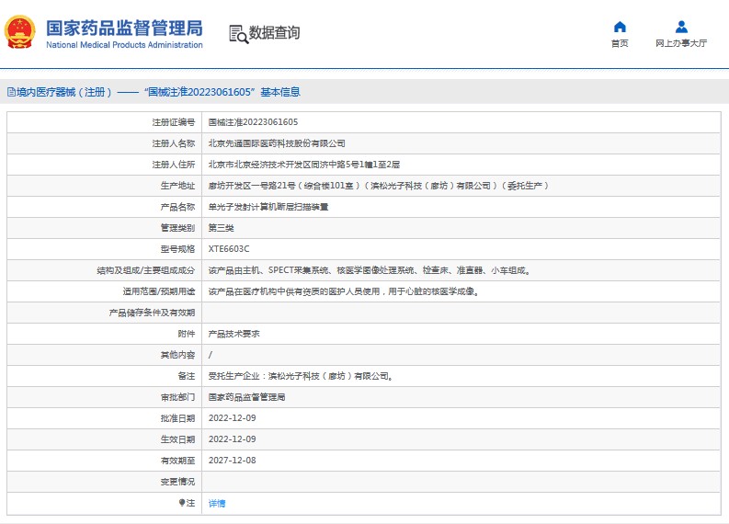Click the slash value in 其他内容 row
Viewport: 729px width, 524px height.
pyautogui.click(x=211, y=355)
